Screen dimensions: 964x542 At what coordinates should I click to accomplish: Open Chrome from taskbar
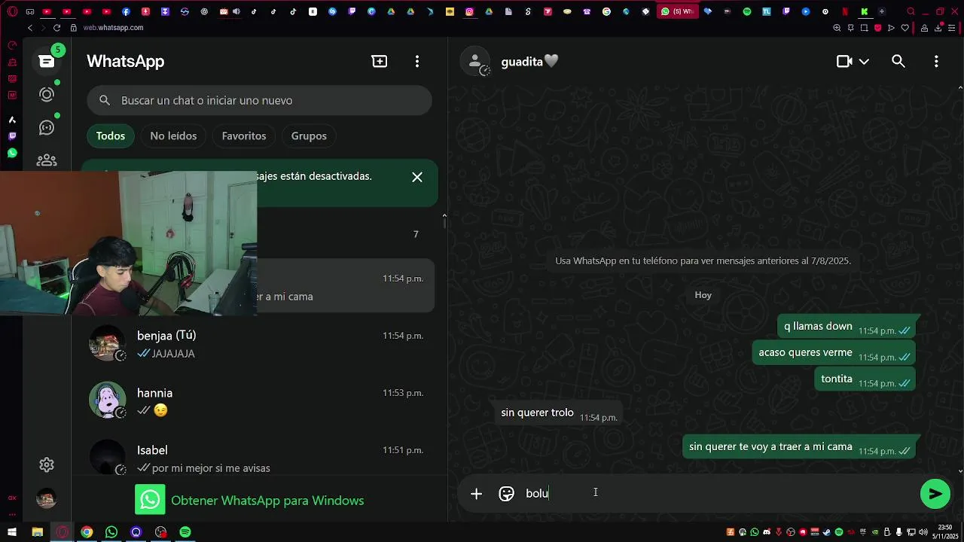coord(87,532)
